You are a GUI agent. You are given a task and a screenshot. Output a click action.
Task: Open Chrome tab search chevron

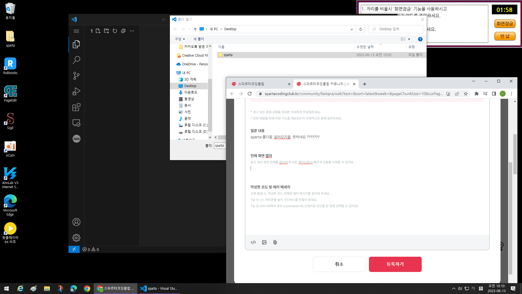pos(474,81)
